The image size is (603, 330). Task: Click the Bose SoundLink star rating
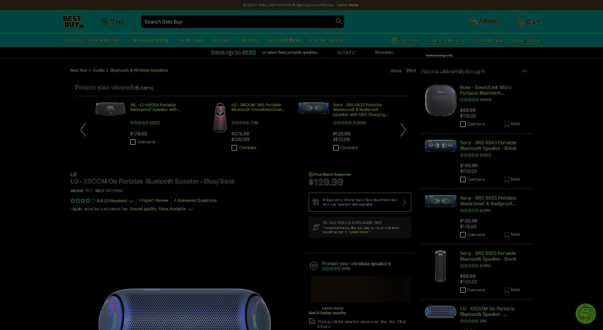click(x=469, y=100)
